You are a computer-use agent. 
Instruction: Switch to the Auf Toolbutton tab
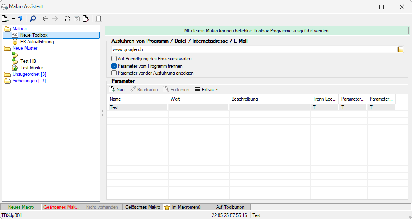(x=230, y=207)
